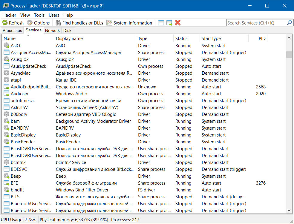Select the Beep driver icon

tap(6, 176)
